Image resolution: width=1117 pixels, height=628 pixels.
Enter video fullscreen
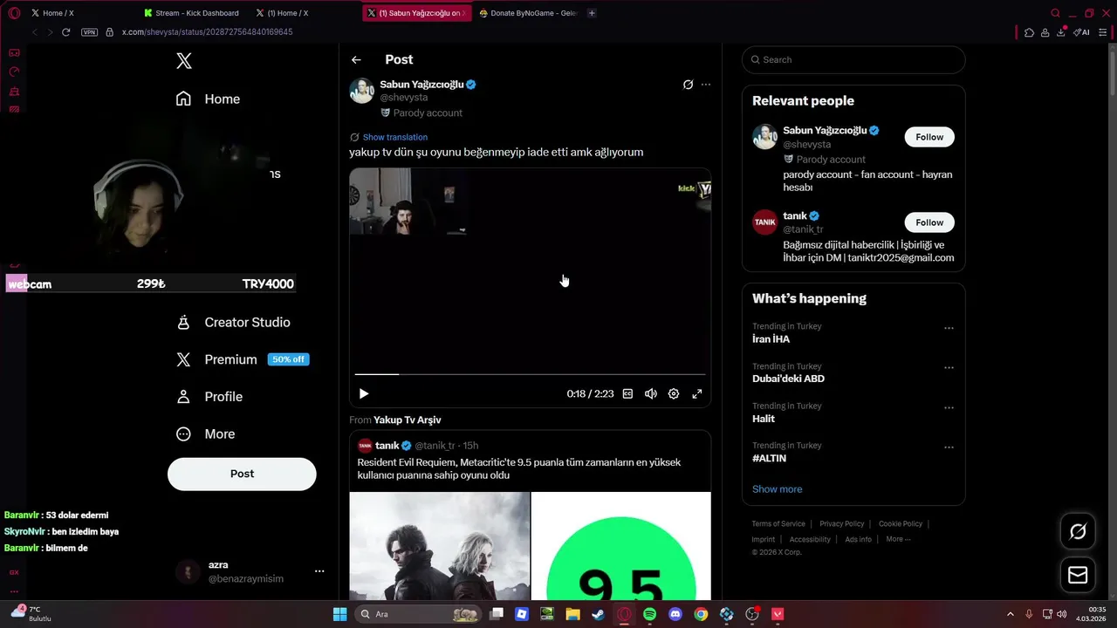point(697,394)
